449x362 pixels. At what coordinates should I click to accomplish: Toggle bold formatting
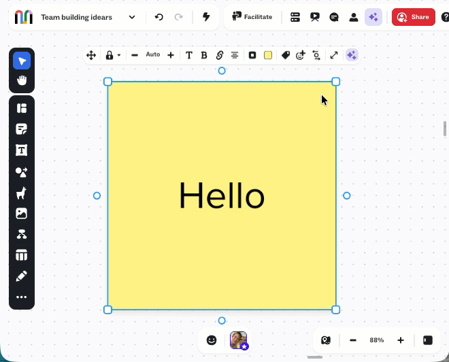tap(204, 55)
